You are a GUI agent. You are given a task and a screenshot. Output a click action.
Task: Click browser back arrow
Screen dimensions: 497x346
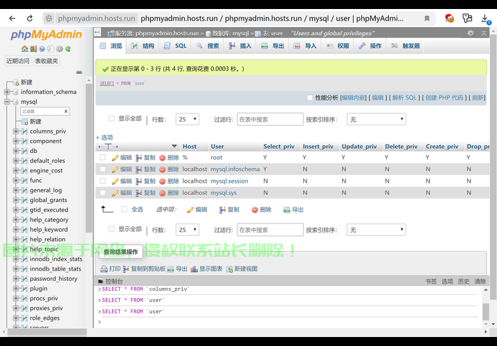[x=12, y=19]
